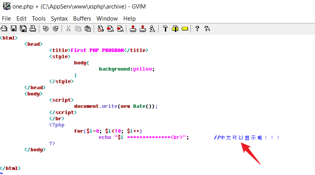Click the Open file toolbar icon
Screen dimensions: 315x175
[x=4, y=29]
